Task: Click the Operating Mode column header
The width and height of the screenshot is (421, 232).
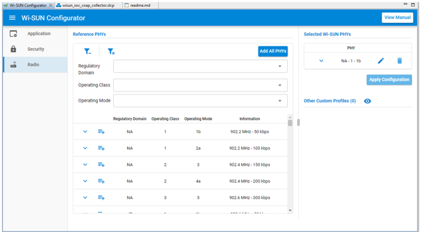Action: [198, 119]
